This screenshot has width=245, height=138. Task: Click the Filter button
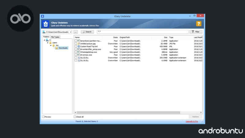coord(196,32)
